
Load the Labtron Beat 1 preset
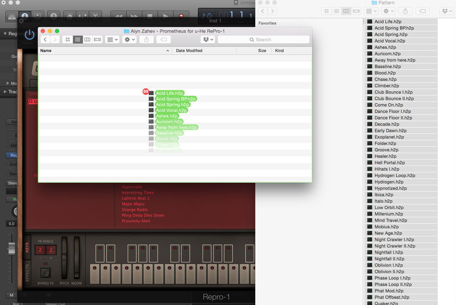(x=136, y=199)
